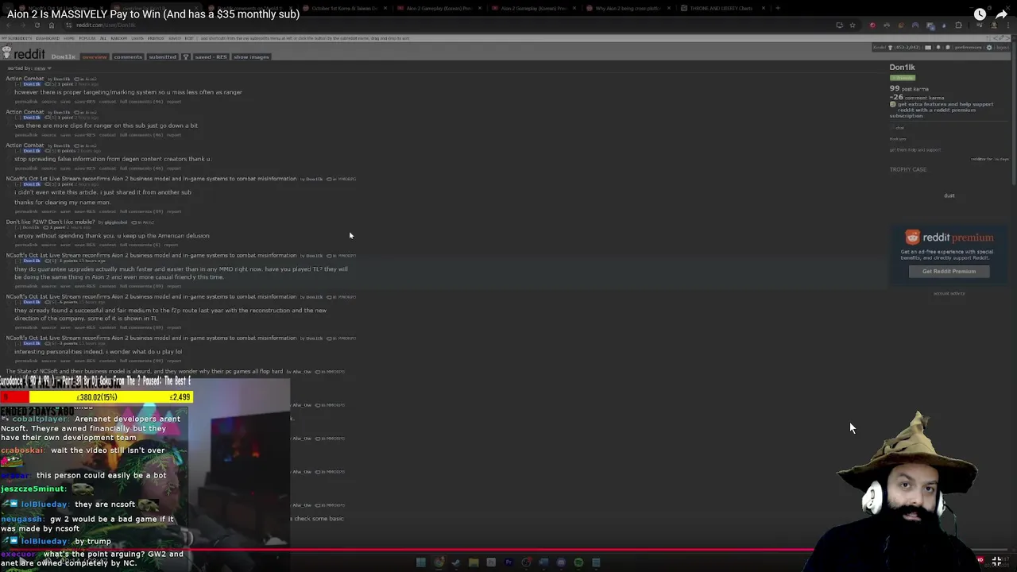The height and width of the screenshot is (572, 1017).
Task: Click the POPULAR link in subreddit bar
Action: click(87, 38)
